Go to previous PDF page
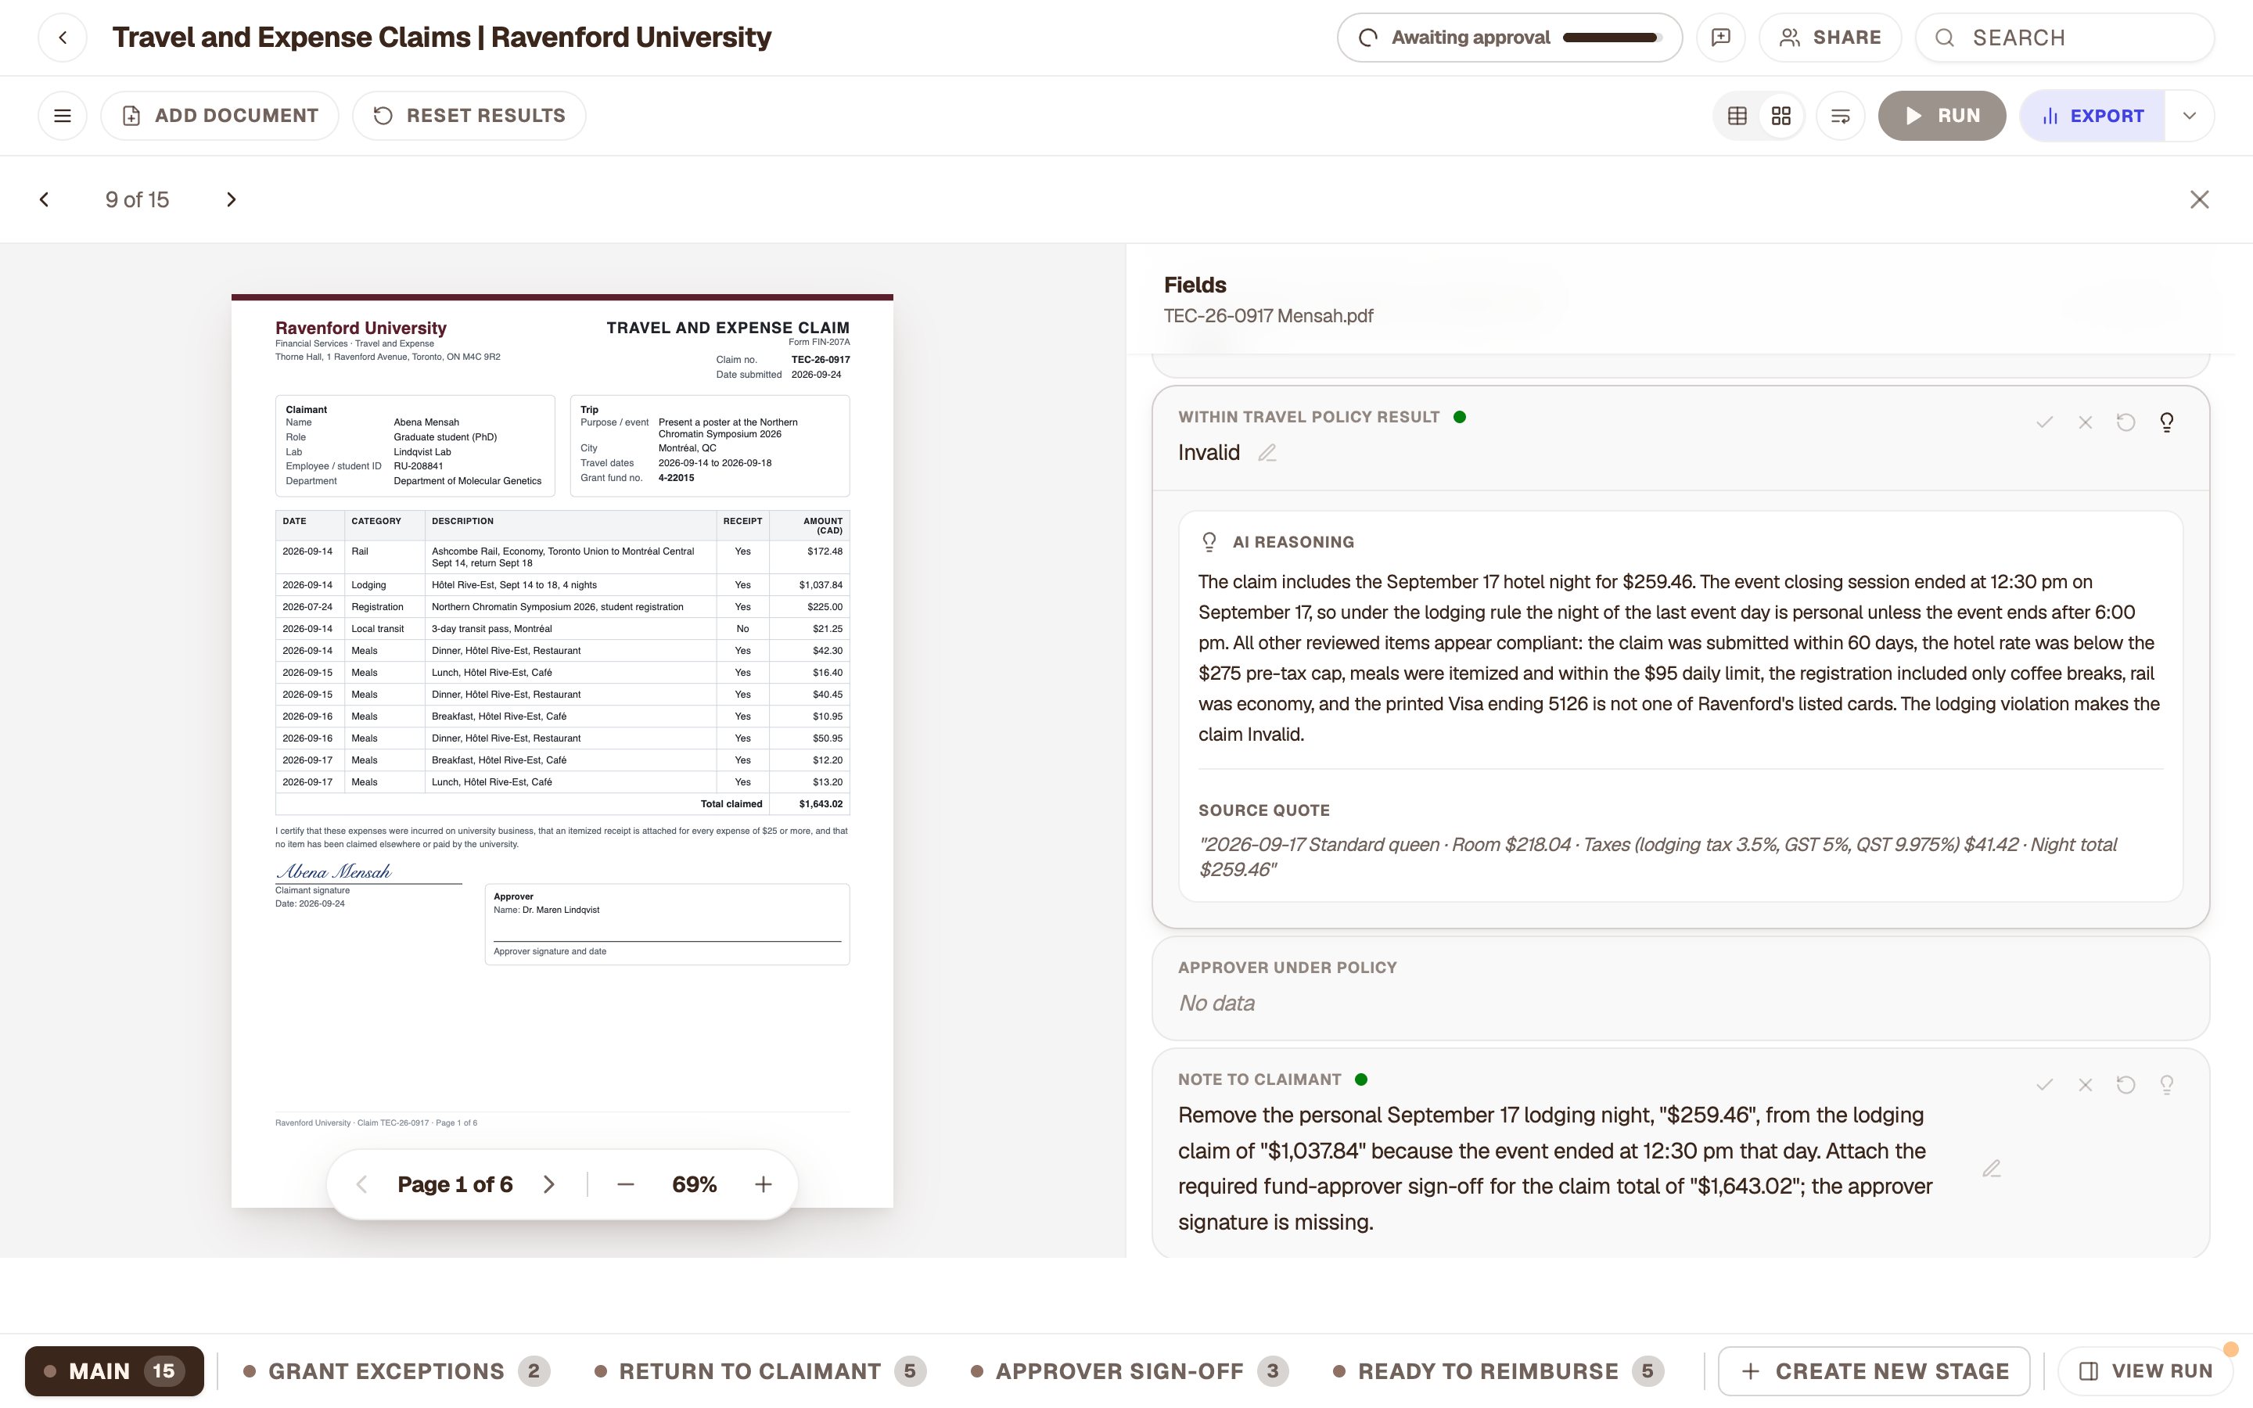Image resolution: width=2253 pixels, height=1408 pixels. [362, 1184]
